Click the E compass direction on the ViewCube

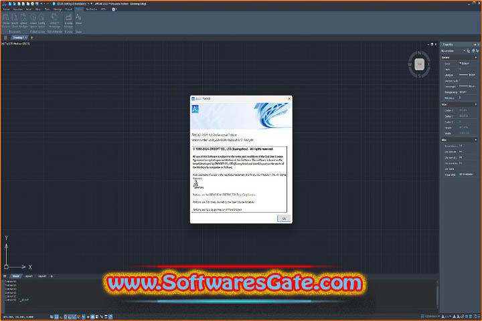pos(429,64)
